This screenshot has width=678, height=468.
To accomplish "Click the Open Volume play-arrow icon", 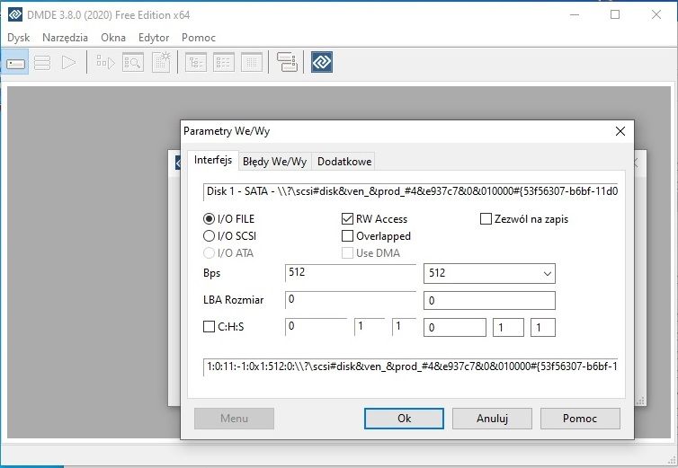I will point(68,63).
